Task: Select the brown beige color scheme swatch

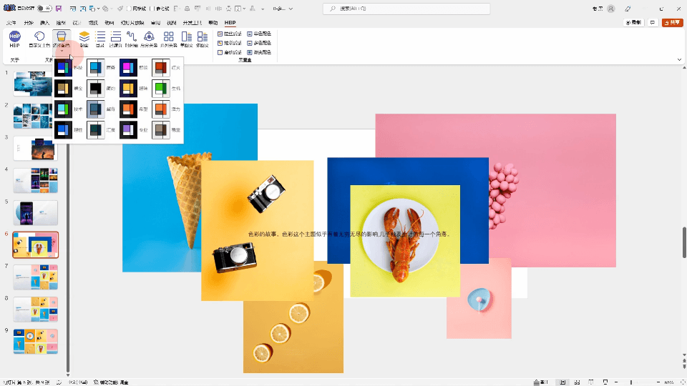Action: 161,129
